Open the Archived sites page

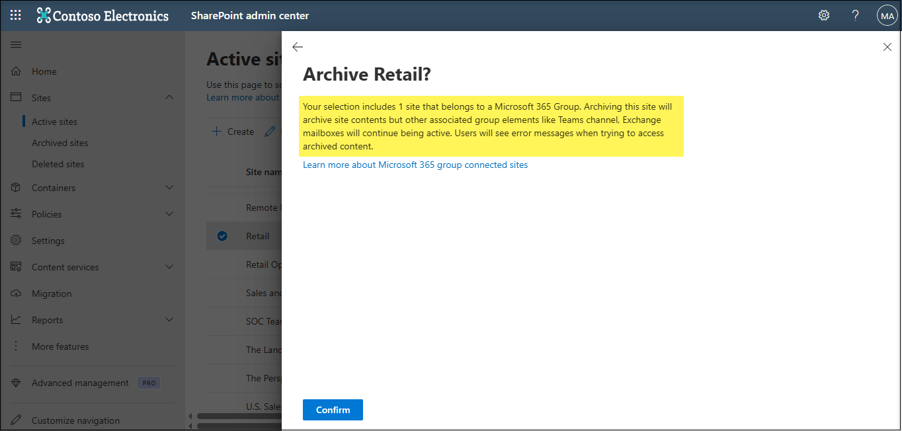pos(58,142)
